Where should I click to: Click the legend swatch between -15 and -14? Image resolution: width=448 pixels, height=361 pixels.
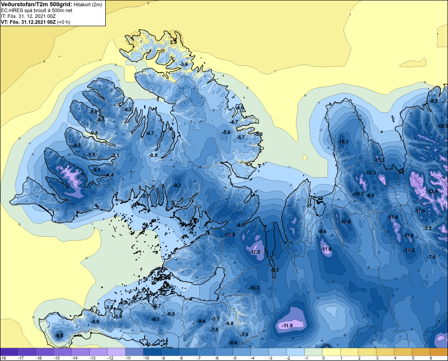pos(63,352)
